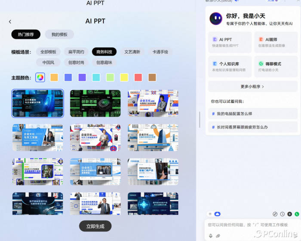301x241 pixels.
Task: Select blue 企业文化 template with seated woman
Action: pos(38,137)
